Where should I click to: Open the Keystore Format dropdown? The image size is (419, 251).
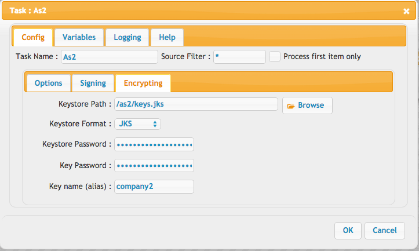coord(137,124)
